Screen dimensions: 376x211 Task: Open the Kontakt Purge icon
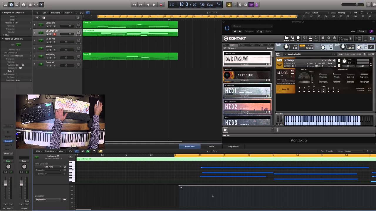(x=334, y=38)
